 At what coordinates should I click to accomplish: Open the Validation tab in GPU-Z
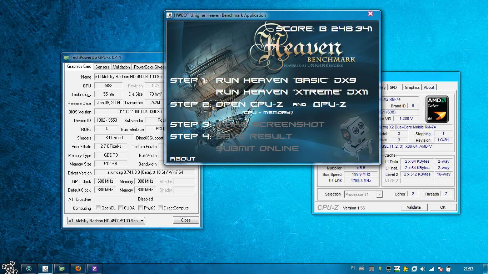121,67
